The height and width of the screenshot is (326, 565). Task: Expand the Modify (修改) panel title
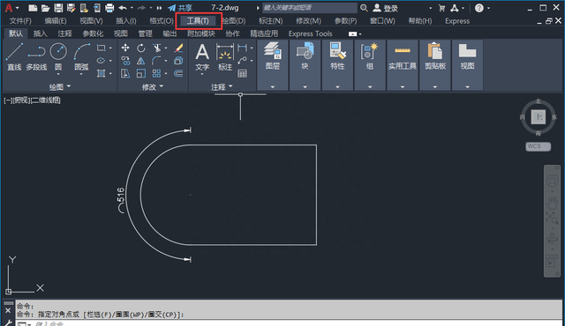[153, 86]
